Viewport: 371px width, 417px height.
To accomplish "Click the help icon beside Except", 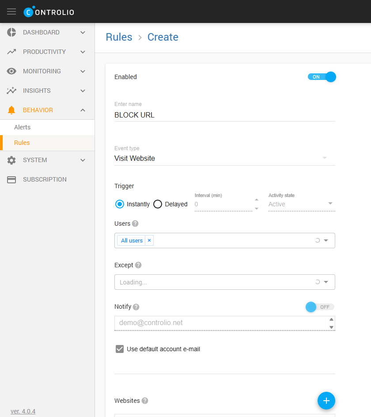I will pos(138,265).
